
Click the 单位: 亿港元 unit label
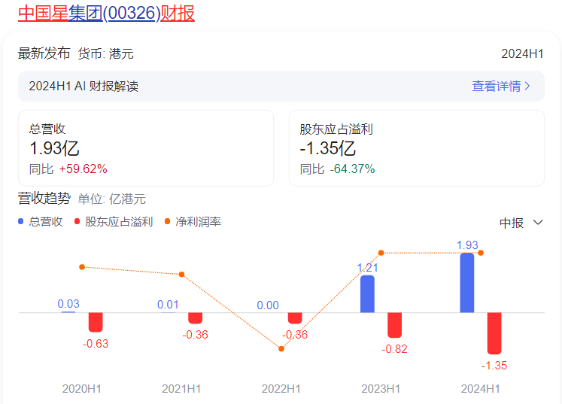point(112,199)
